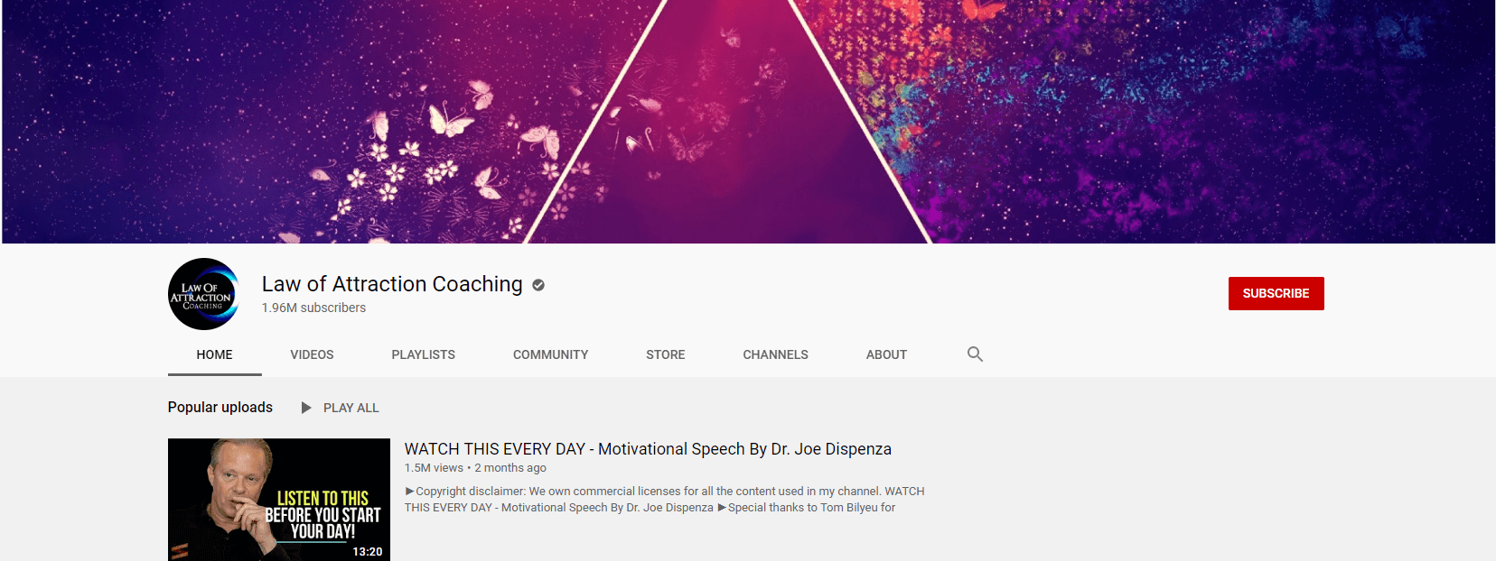Screen dimensions: 1496x561
Task: Click the PLAY ALL link
Action: 351,408
